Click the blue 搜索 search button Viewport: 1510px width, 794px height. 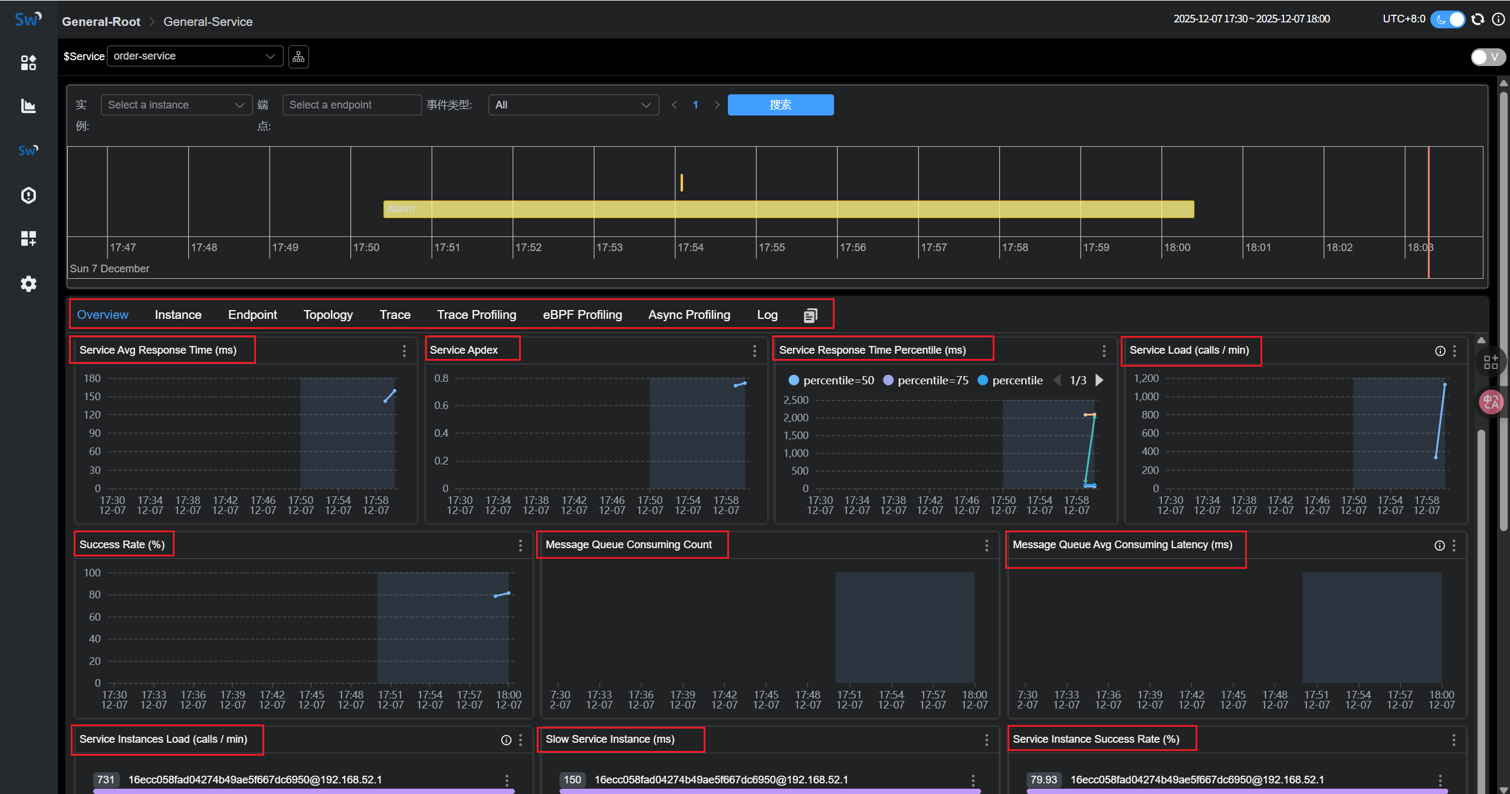point(780,105)
